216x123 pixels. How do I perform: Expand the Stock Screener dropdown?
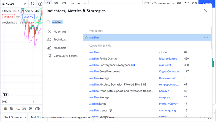click(x=14, y=117)
